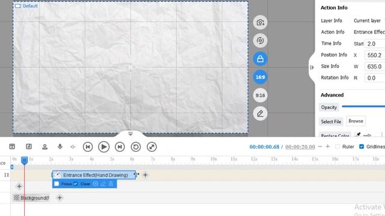Click the Select File button
Viewport: 385px width, 216px height.
pyautogui.click(x=331, y=121)
